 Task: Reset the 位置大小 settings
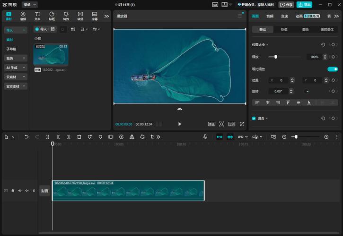pyautogui.click(x=323, y=44)
